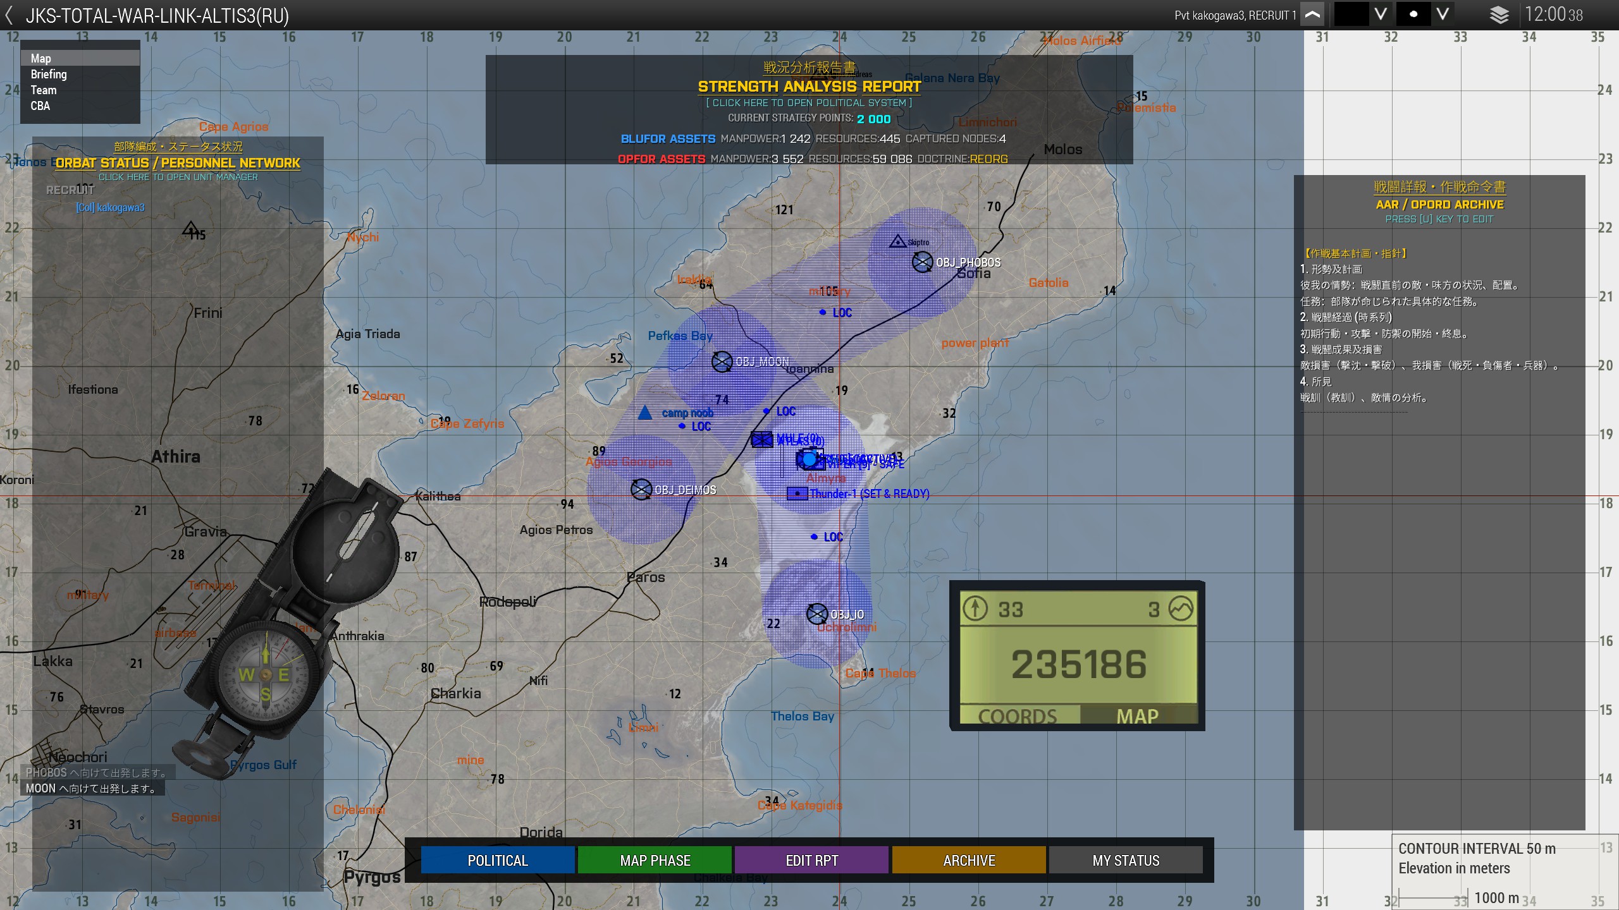Viewport: 1619px width, 910px height.
Task: Go back using the top-left chevron
Action: click(9, 15)
